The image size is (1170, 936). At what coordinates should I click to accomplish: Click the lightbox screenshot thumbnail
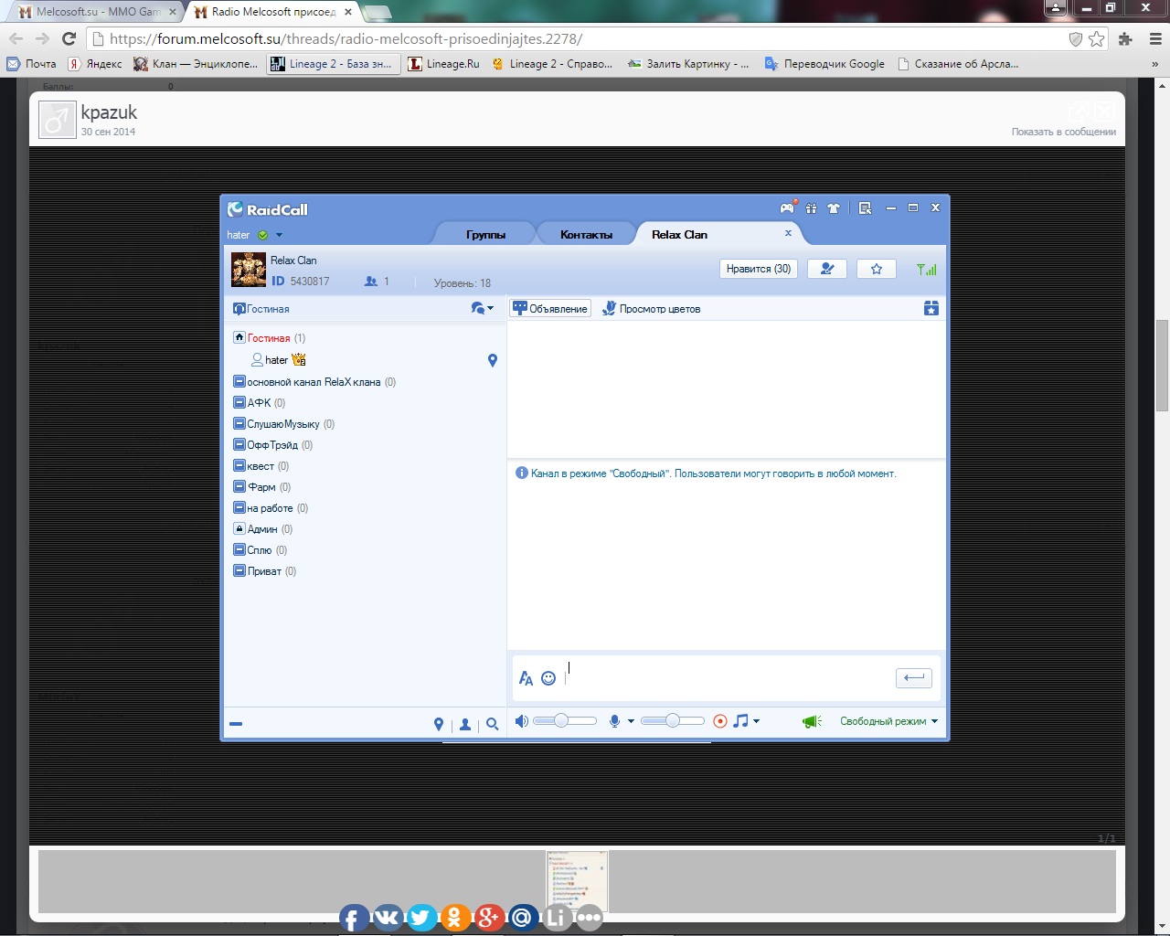click(x=577, y=881)
